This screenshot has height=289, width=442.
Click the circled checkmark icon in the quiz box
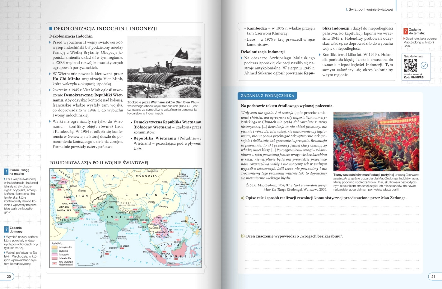(x=424, y=65)
